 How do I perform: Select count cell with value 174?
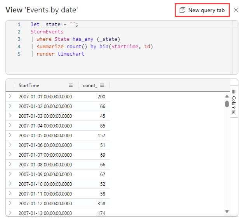101,213
